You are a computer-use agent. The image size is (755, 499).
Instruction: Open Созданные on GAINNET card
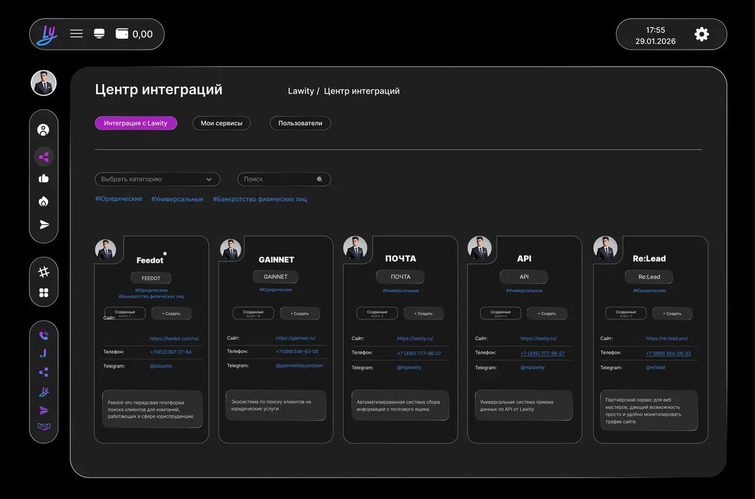[x=254, y=313]
